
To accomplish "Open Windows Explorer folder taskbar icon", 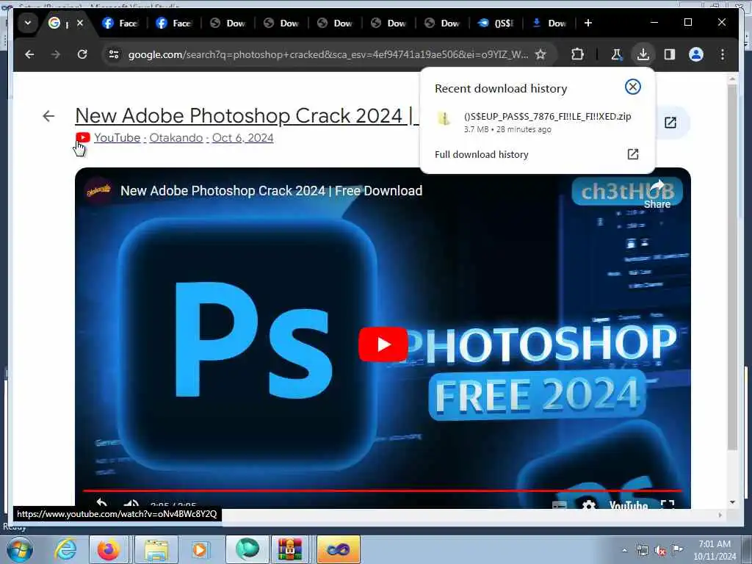I will coord(156,549).
